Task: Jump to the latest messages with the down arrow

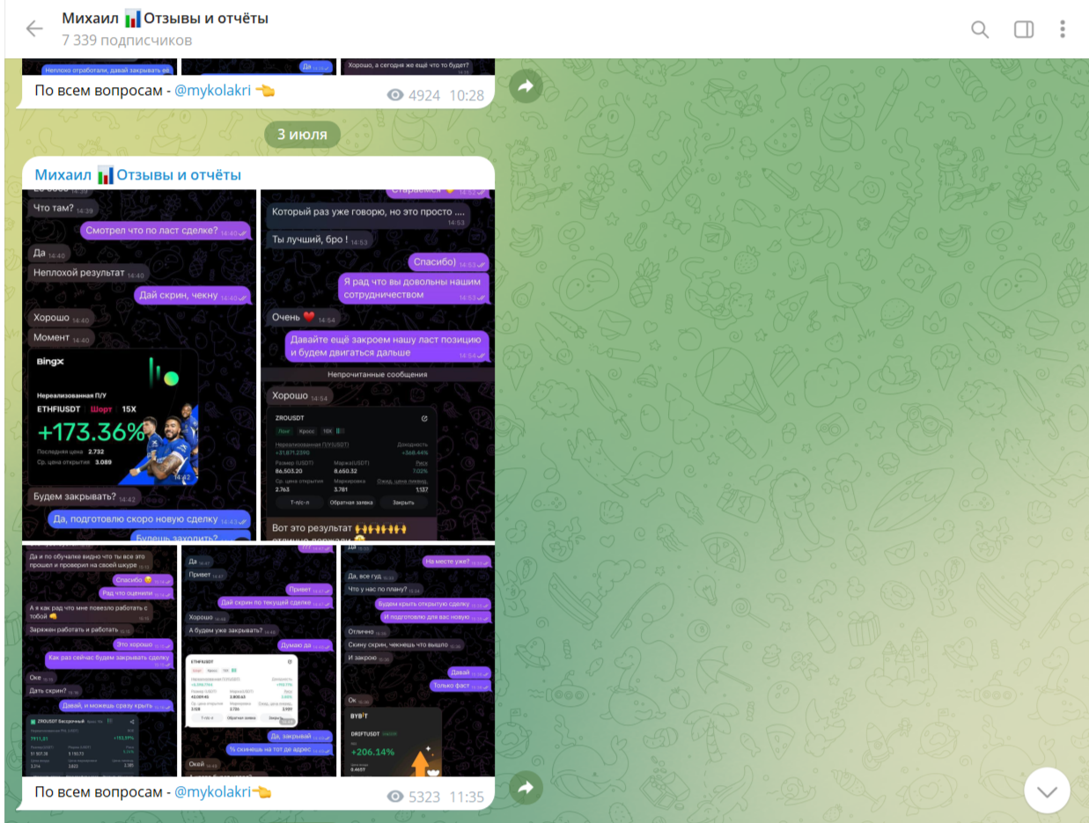Action: click(x=1047, y=790)
